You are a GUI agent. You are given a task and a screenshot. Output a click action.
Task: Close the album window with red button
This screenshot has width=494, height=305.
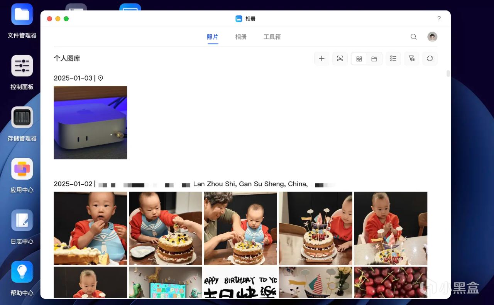click(49, 19)
